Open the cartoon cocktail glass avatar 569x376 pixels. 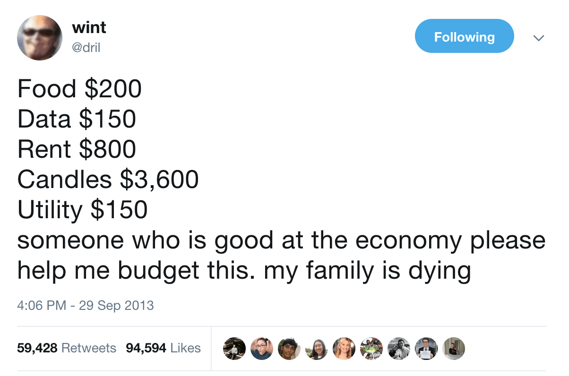[371, 349]
